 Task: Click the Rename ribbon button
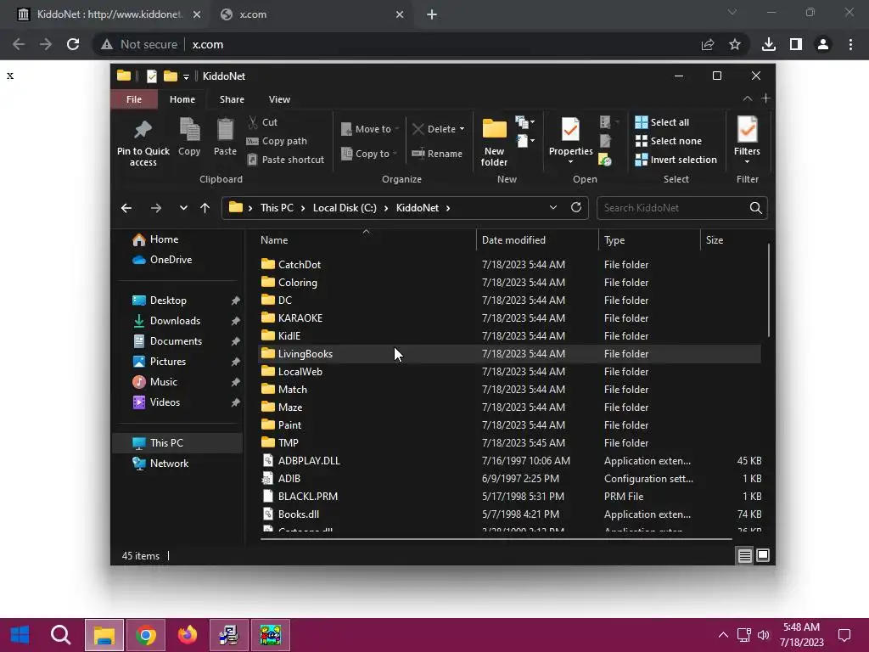(x=437, y=154)
